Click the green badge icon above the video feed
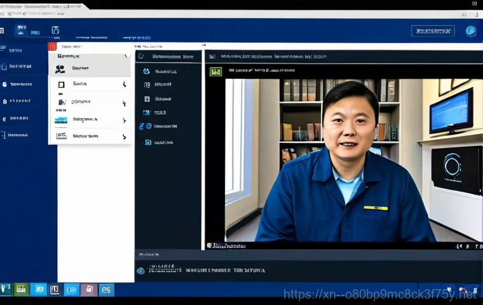The height and width of the screenshot is (305, 483). coord(215,72)
